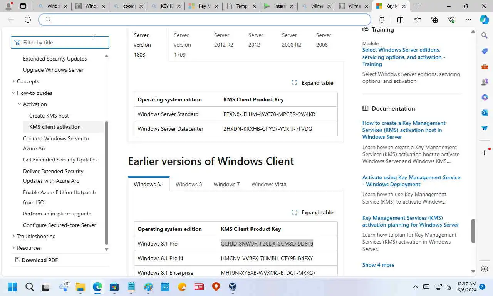Click the Edge profile avatar
Viewport: 493px width, 296px height.
[8, 6]
